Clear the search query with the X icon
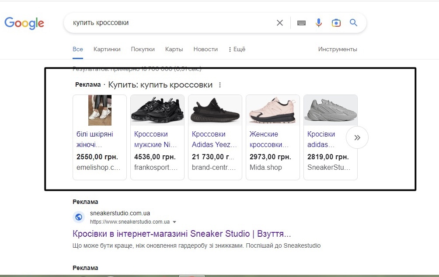Viewport: 439px width, 277px height. pos(280,23)
